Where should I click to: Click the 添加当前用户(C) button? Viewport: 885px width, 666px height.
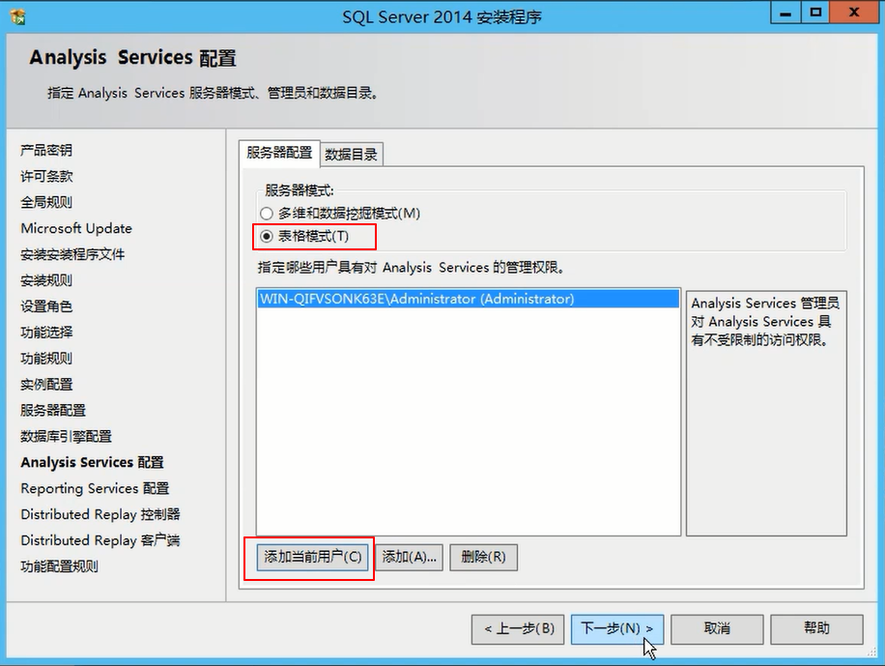coord(313,557)
